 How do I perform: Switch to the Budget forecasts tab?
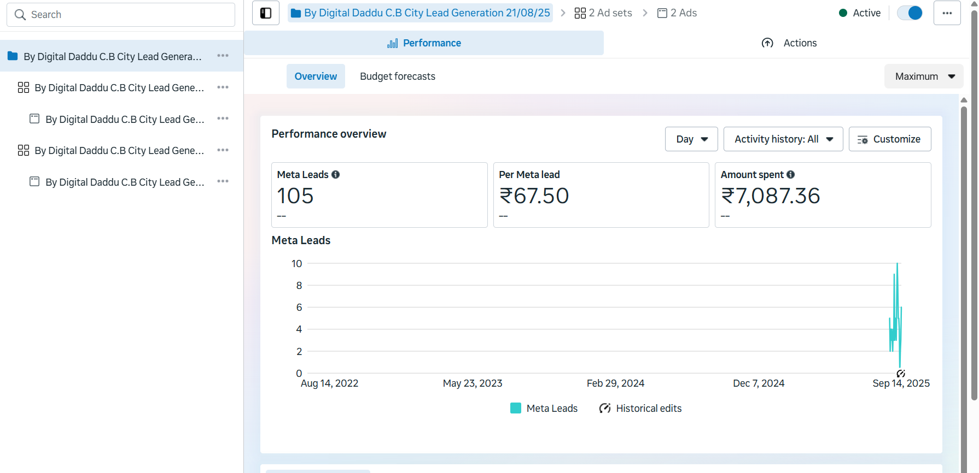coord(398,76)
